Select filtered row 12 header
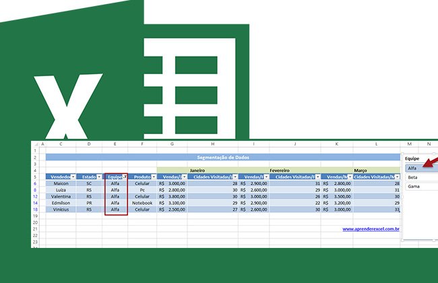The height and width of the screenshot is (283, 438). click(x=35, y=196)
